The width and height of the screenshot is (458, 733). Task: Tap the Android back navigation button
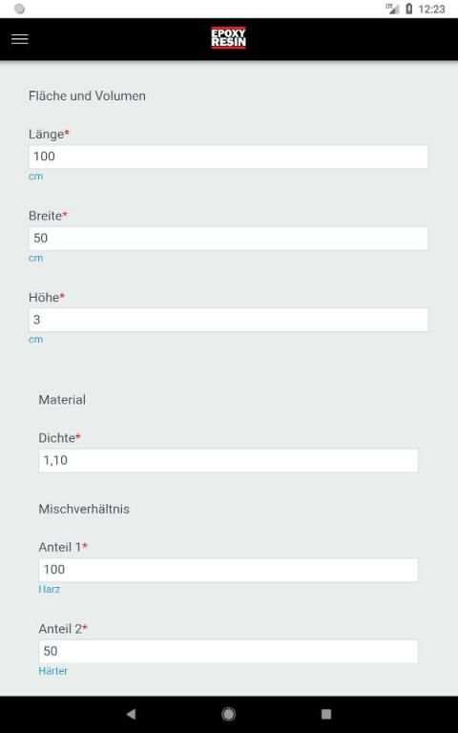(x=132, y=714)
